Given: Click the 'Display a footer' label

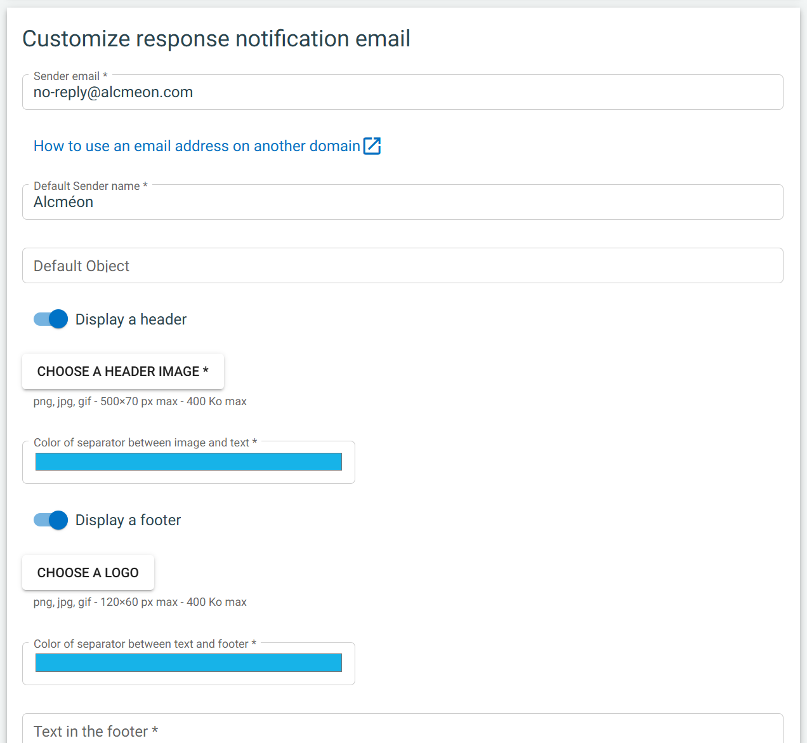Looking at the screenshot, I should click(x=128, y=520).
